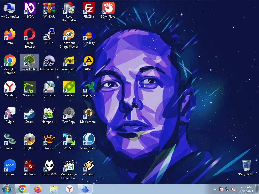Screen dimensions: 259x194
Task: Open XnView desktop shortcut
Action: pyautogui.click(x=49, y=141)
